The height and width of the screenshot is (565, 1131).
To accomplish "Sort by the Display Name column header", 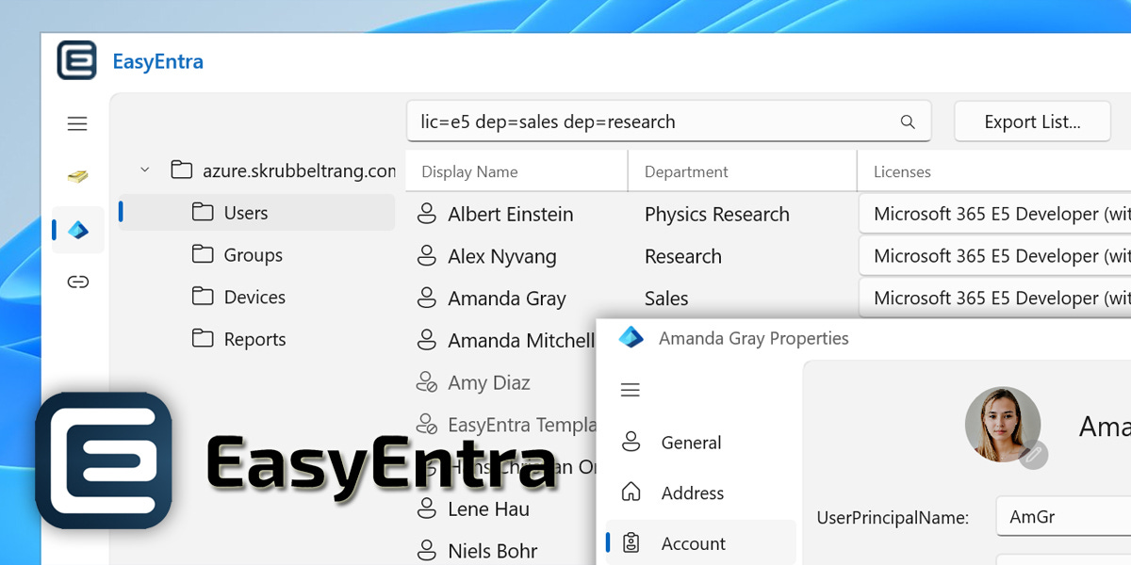I will [516, 171].
